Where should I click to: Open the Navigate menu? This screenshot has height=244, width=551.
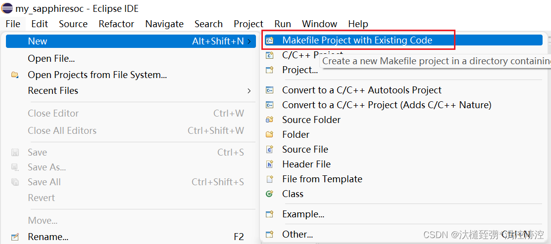pos(164,24)
